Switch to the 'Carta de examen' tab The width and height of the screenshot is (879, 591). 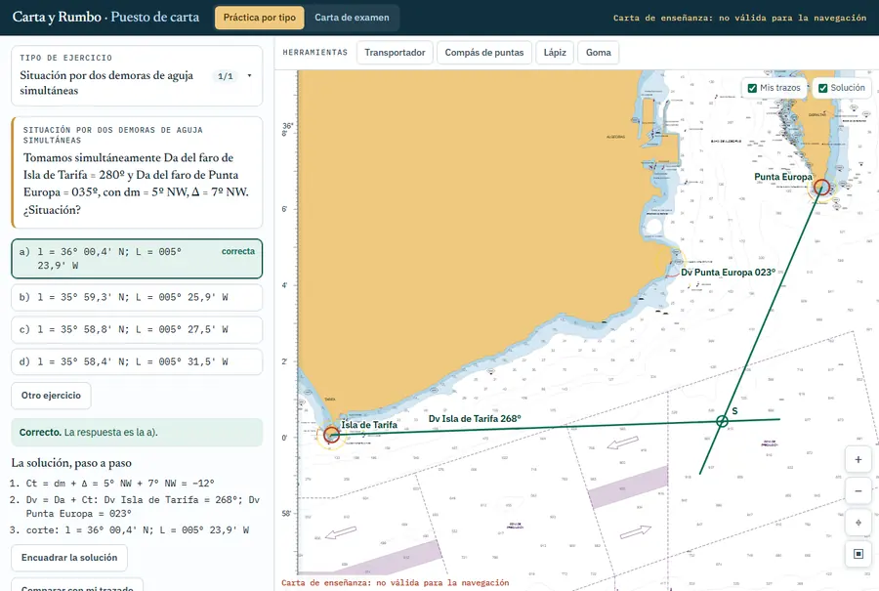tap(352, 18)
